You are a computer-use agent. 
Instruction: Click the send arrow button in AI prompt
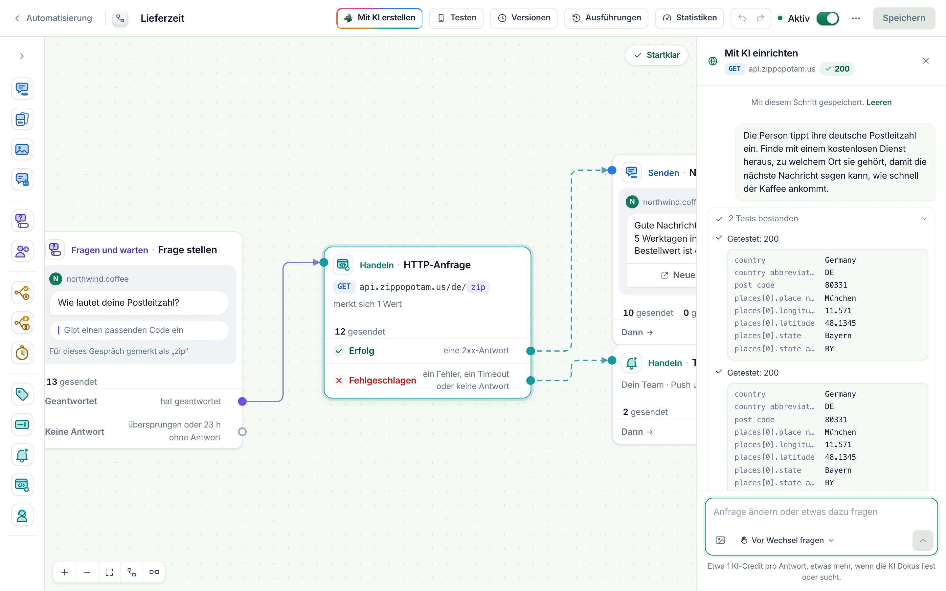click(923, 540)
